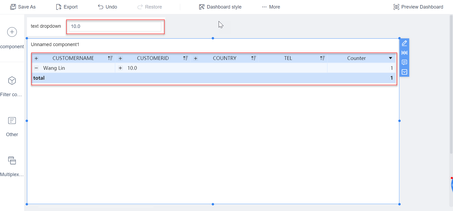This screenshot has width=453, height=211.
Task: Click the dropdown box icon in the component toolbar
Action: [404, 72]
